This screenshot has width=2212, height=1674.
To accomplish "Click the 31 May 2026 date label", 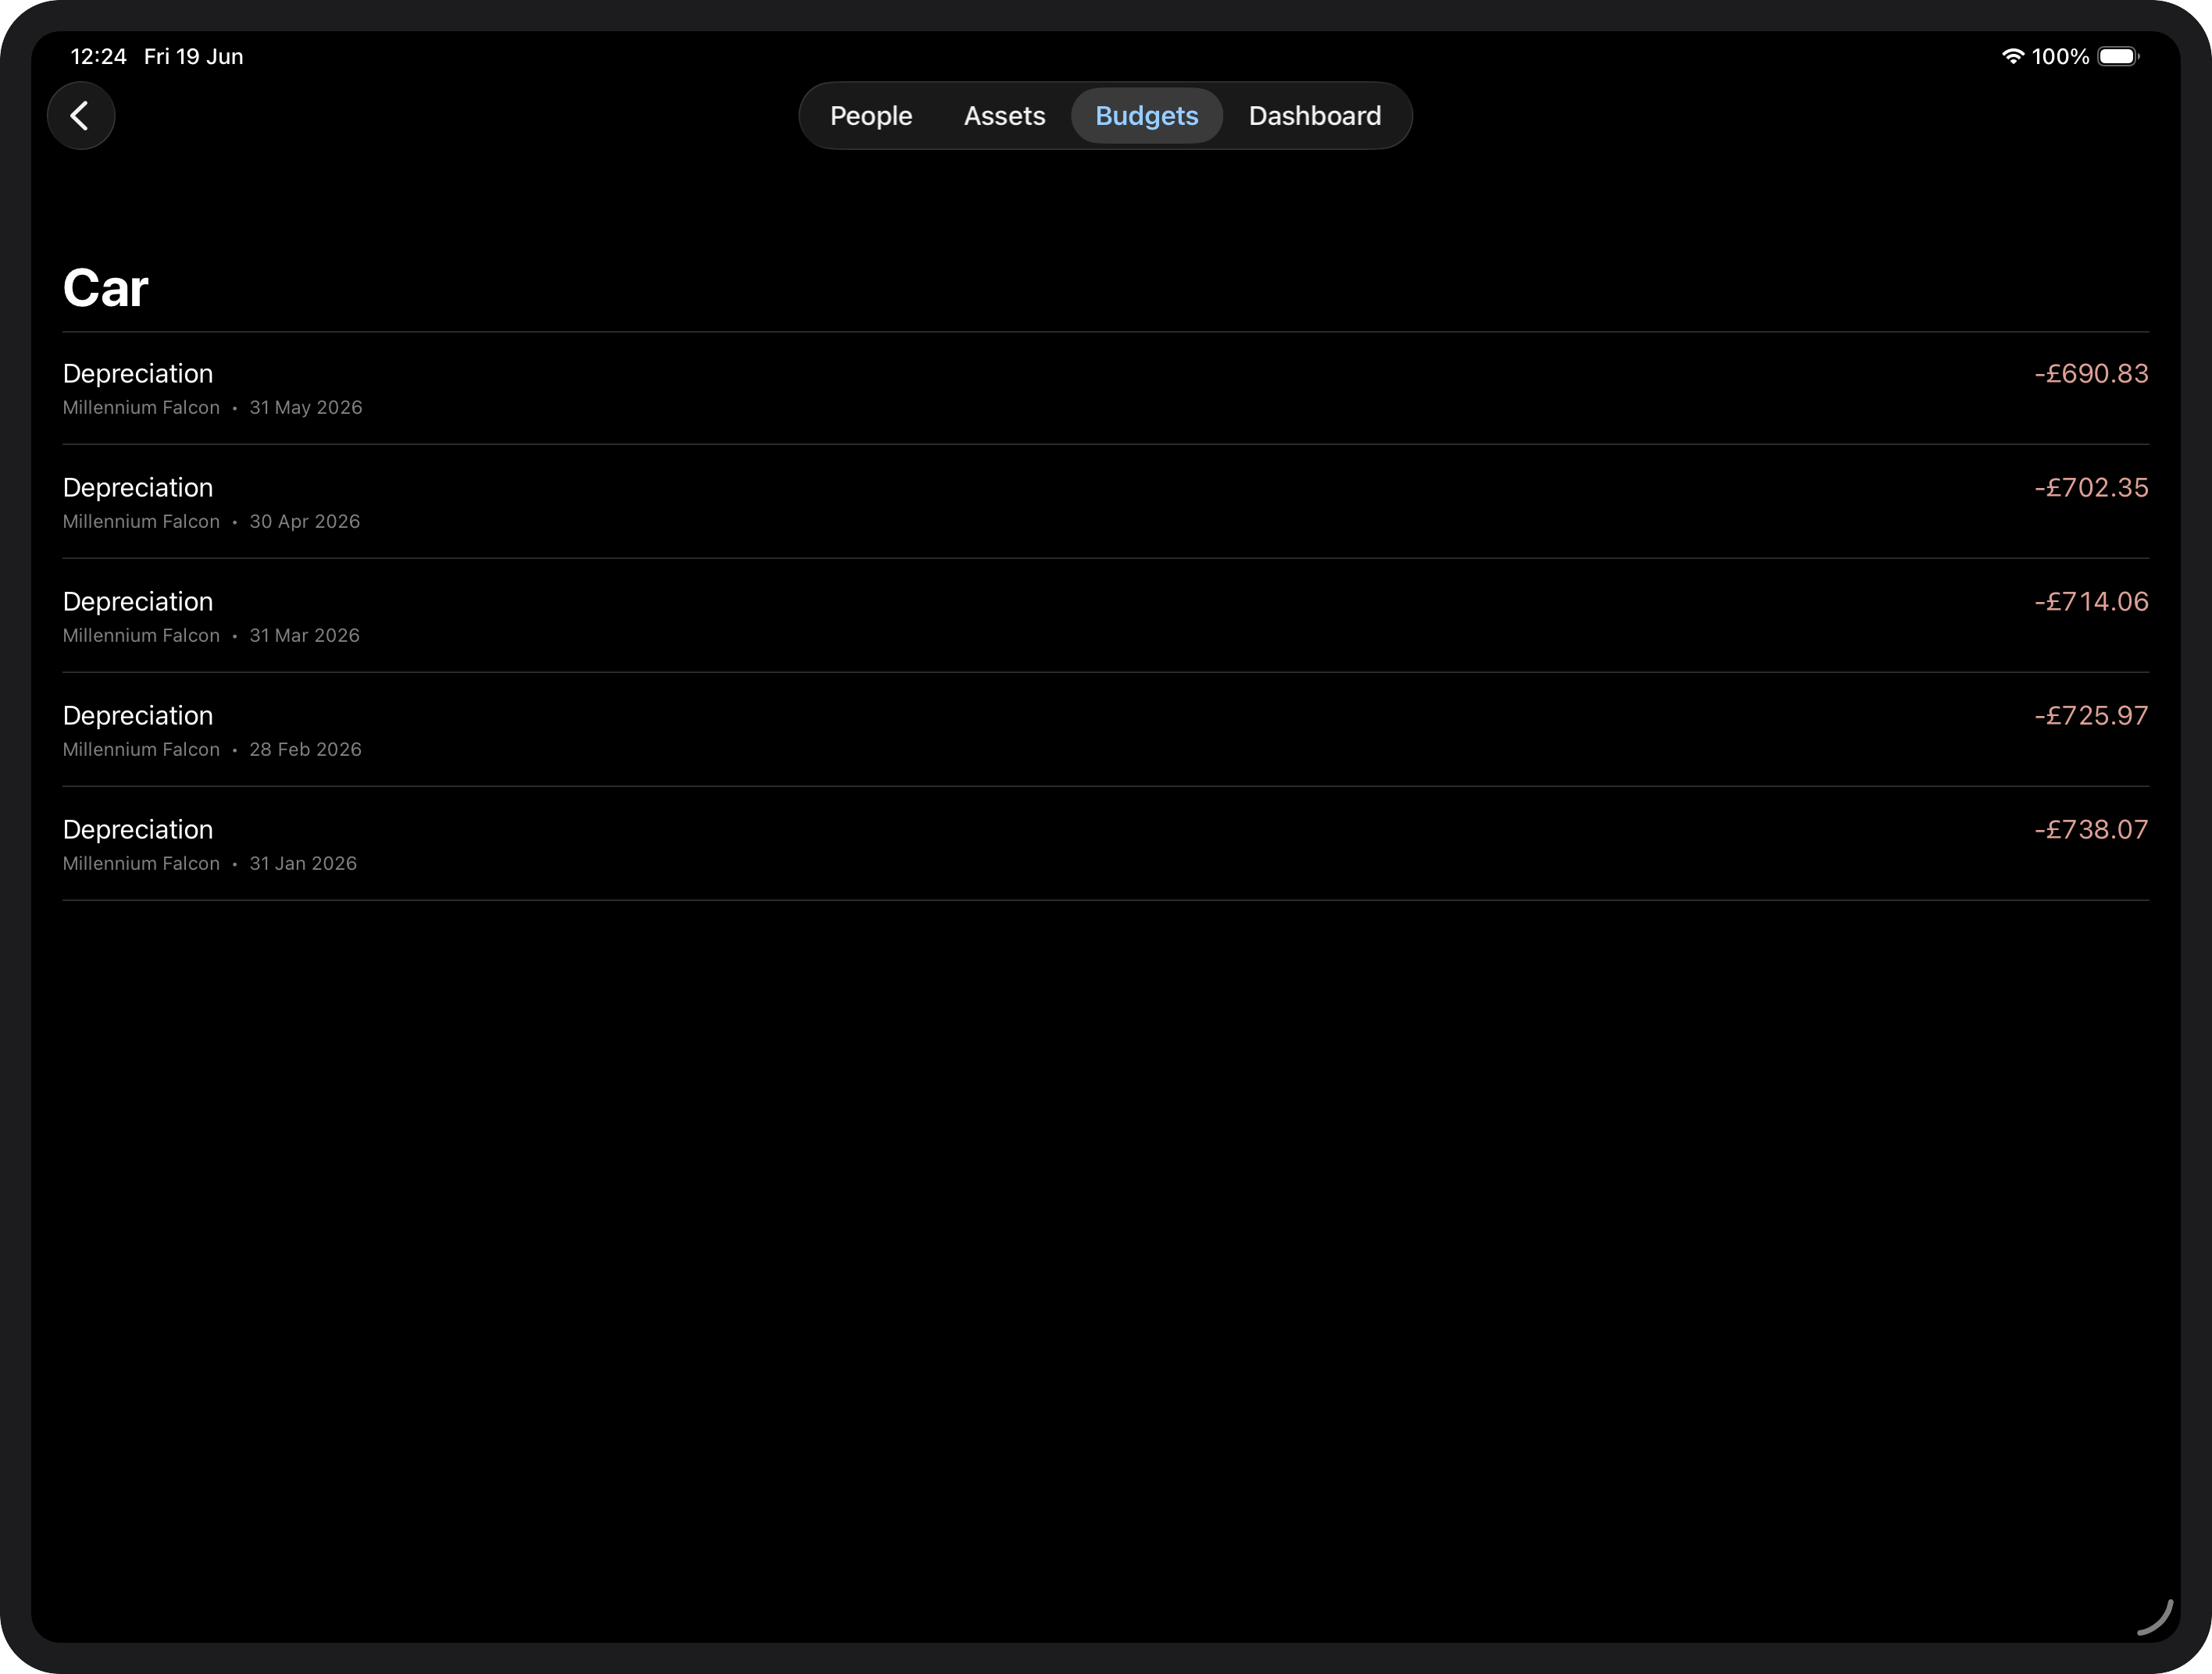I will click(306, 408).
